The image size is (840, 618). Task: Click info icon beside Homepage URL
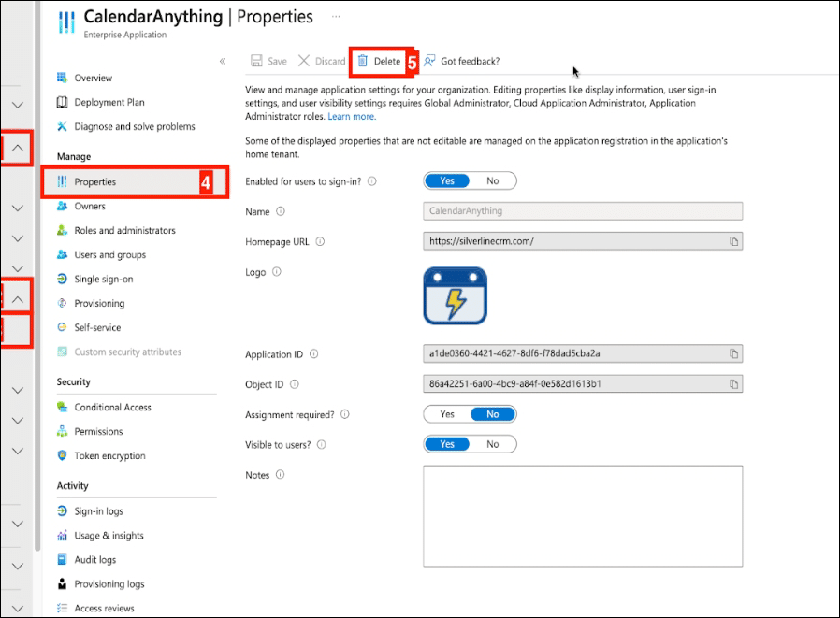[320, 241]
